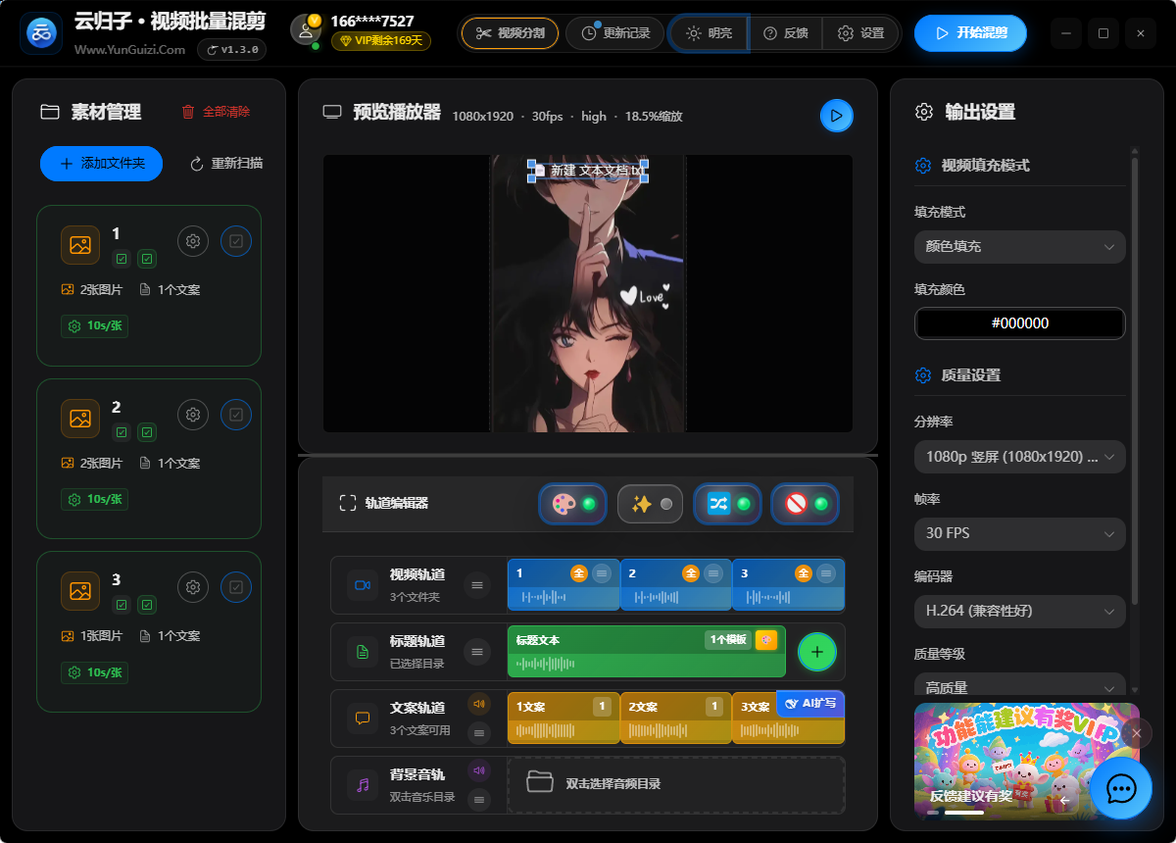Viewport: 1176px width, 843px height.
Task: Click 云归子 app logo icon
Action: pos(41,34)
